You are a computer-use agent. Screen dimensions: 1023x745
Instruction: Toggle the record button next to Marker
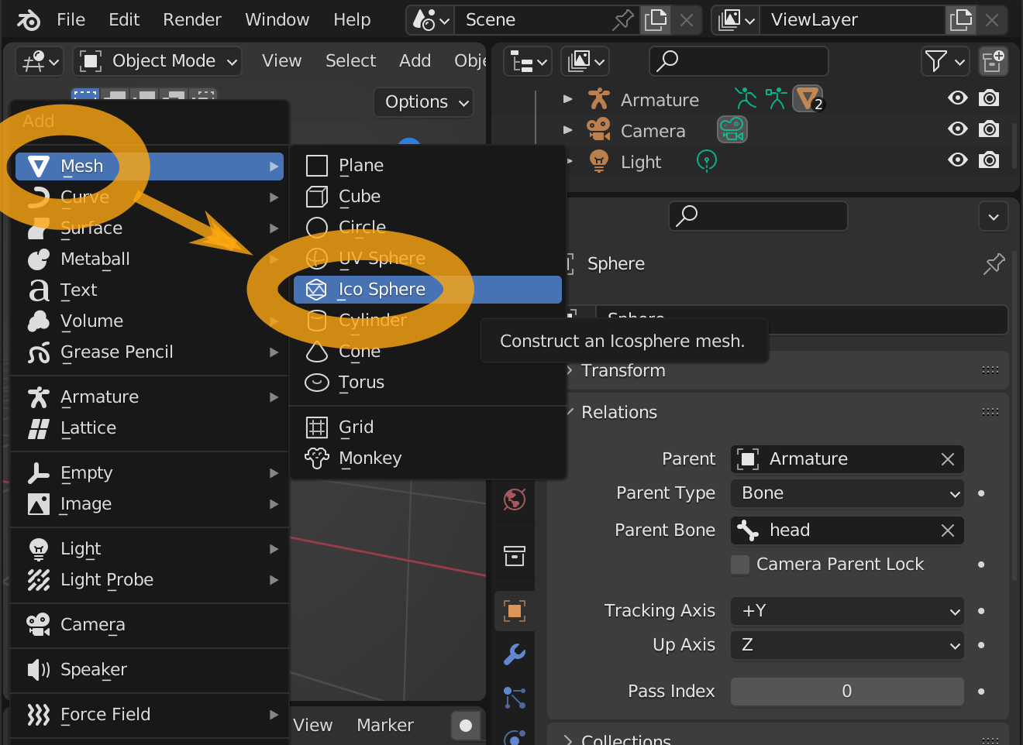click(466, 726)
